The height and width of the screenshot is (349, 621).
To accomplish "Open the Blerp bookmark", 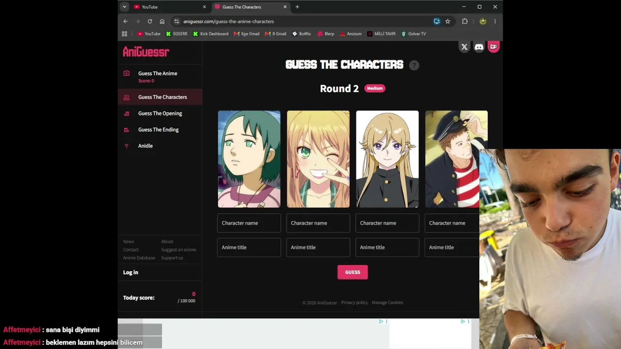I will (x=326, y=34).
